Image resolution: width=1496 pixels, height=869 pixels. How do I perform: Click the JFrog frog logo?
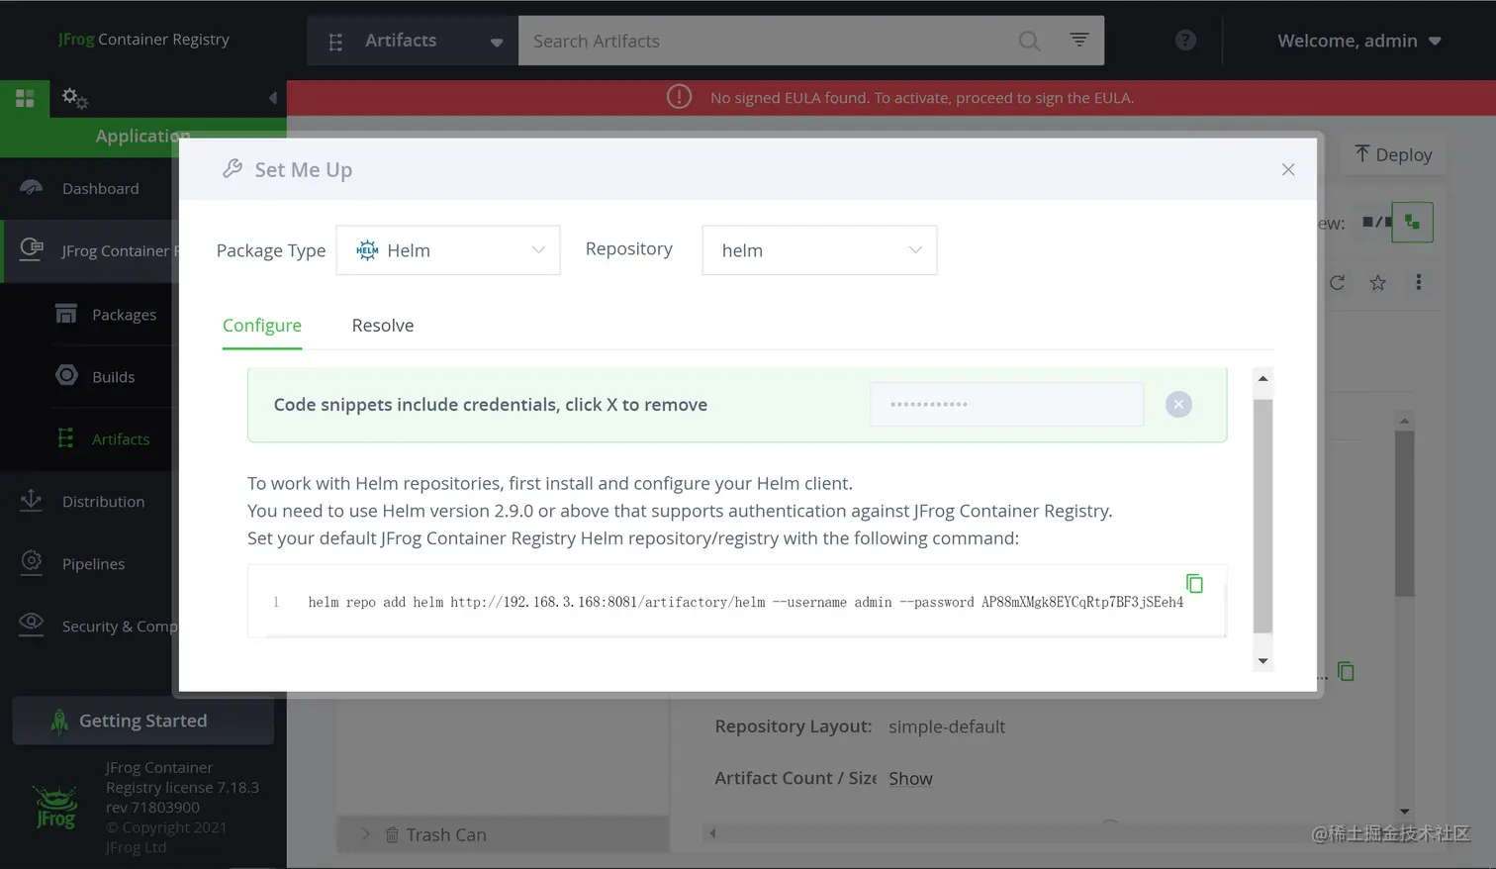(55, 807)
